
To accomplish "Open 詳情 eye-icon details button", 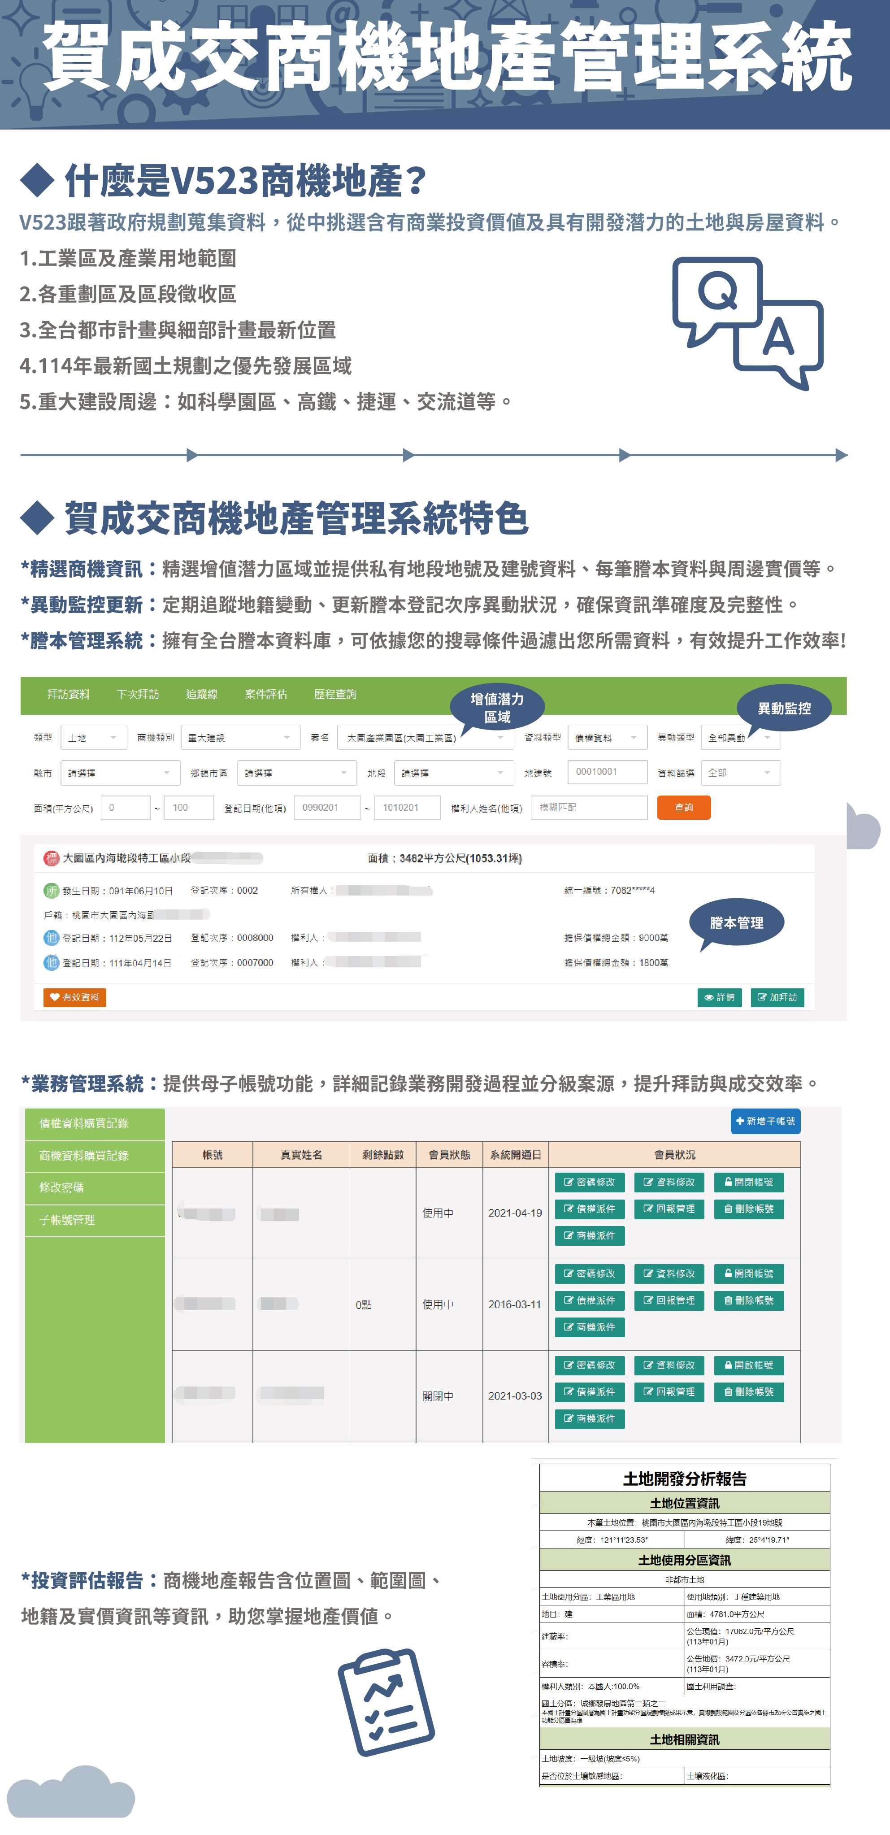I will 719,997.
